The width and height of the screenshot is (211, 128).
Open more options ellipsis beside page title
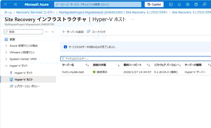[x=132, y=19]
